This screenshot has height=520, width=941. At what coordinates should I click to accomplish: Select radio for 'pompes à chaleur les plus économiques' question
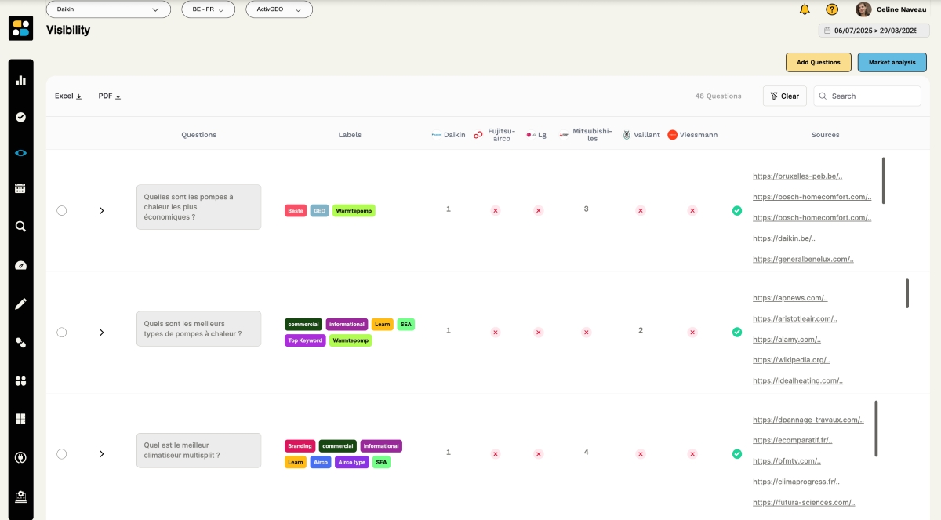[x=62, y=210]
